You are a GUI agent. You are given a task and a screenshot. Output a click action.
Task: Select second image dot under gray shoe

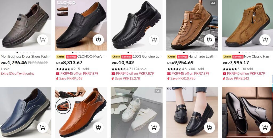click(x=21, y=52)
